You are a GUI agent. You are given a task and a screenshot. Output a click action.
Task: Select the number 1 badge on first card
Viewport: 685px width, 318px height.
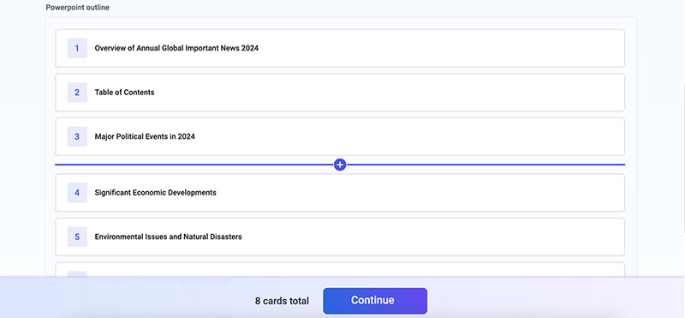click(x=77, y=48)
